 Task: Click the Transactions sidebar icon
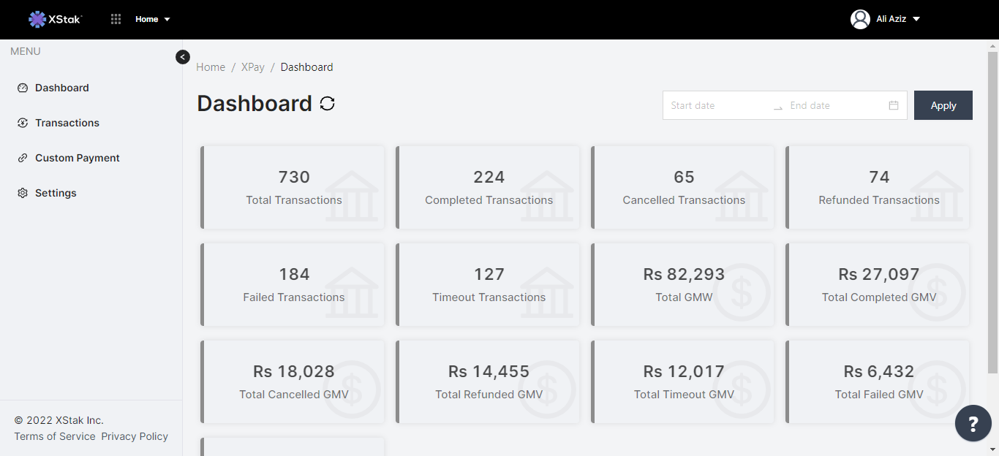tap(23, 123)
